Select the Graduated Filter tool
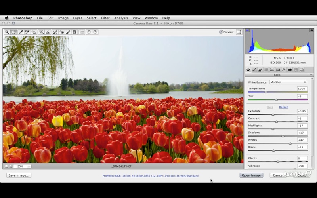This screenshot has height=198, width=317. 74,32
